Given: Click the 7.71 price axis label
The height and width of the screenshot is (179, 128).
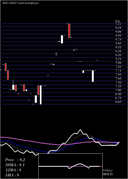Looking at the screenshot, I should coord(118,71).
